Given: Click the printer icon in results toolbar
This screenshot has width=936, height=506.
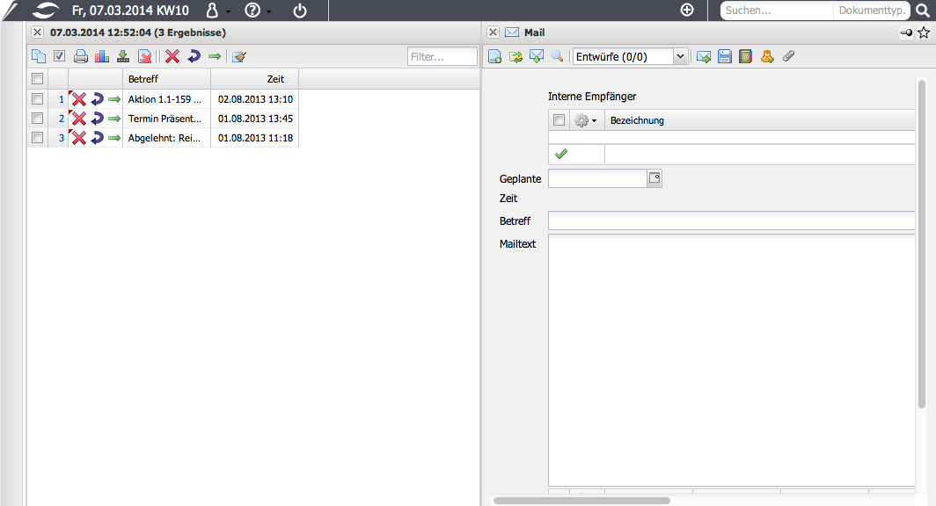Looking at the screenshot, I should [x=81, y=57].
